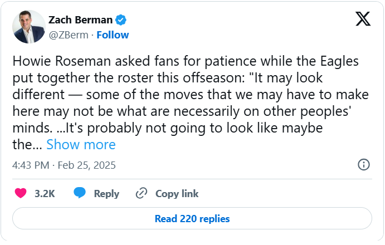Expand the tweet with Show more

(81, 145)
